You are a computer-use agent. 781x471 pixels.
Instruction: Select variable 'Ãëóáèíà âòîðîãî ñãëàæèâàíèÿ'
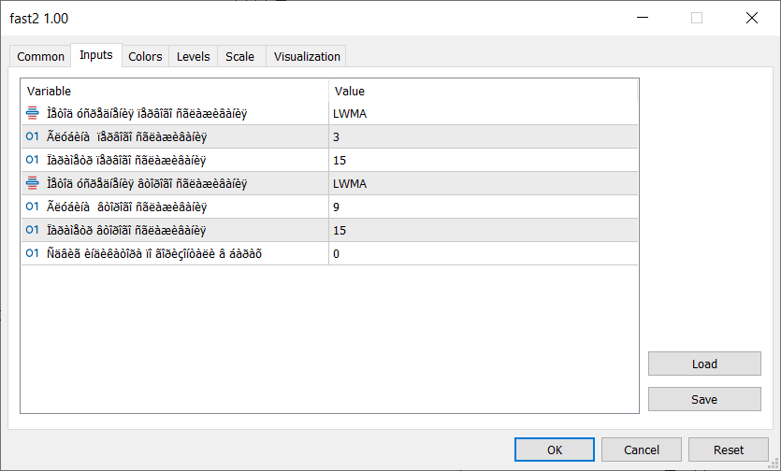[126, 207]
